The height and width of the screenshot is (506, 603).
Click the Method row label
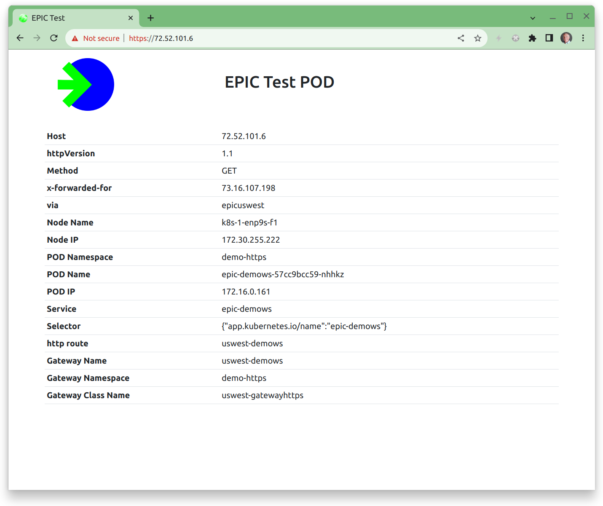pos(62,171)
